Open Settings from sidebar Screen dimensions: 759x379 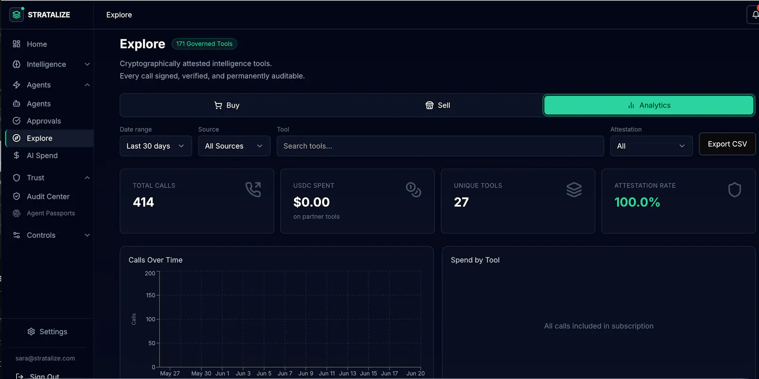pyautogui.click(x=47, y=332)
